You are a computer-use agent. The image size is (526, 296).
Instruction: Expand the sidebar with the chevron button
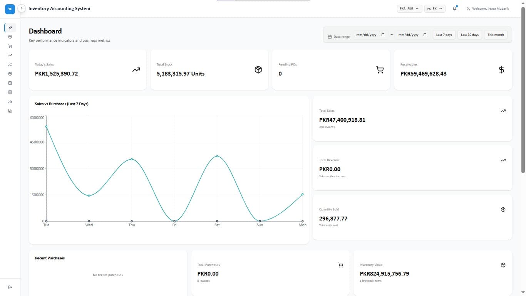click(22, 8)
